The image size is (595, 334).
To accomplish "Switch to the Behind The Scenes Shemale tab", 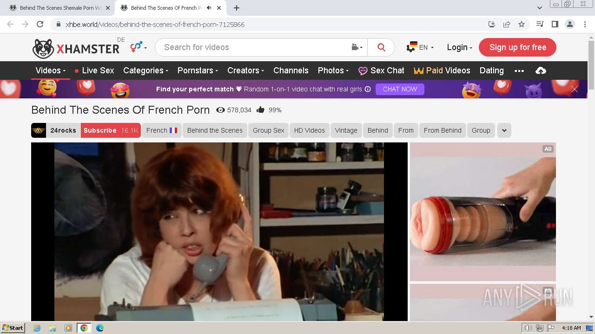I will [x=60, y=8].
